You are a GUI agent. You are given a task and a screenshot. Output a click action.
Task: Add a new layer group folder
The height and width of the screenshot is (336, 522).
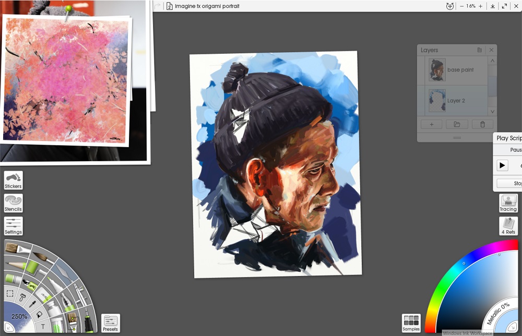tap(457, 124)
